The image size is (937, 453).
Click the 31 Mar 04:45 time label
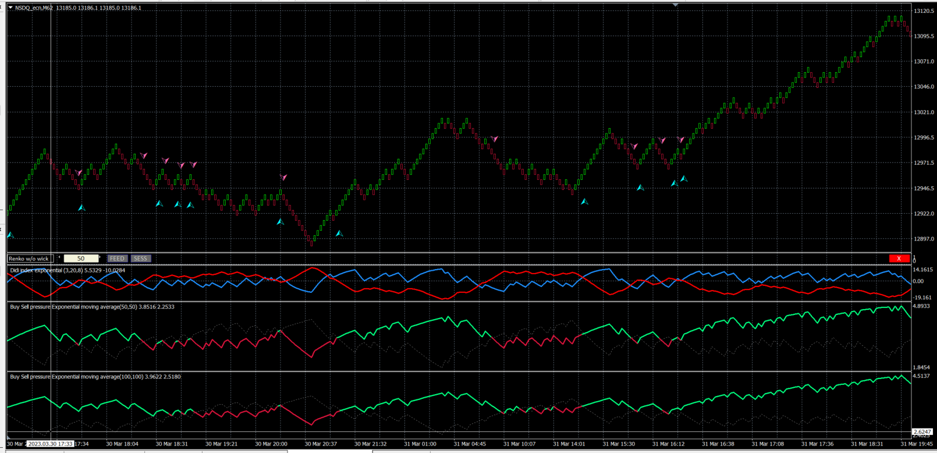470,444
